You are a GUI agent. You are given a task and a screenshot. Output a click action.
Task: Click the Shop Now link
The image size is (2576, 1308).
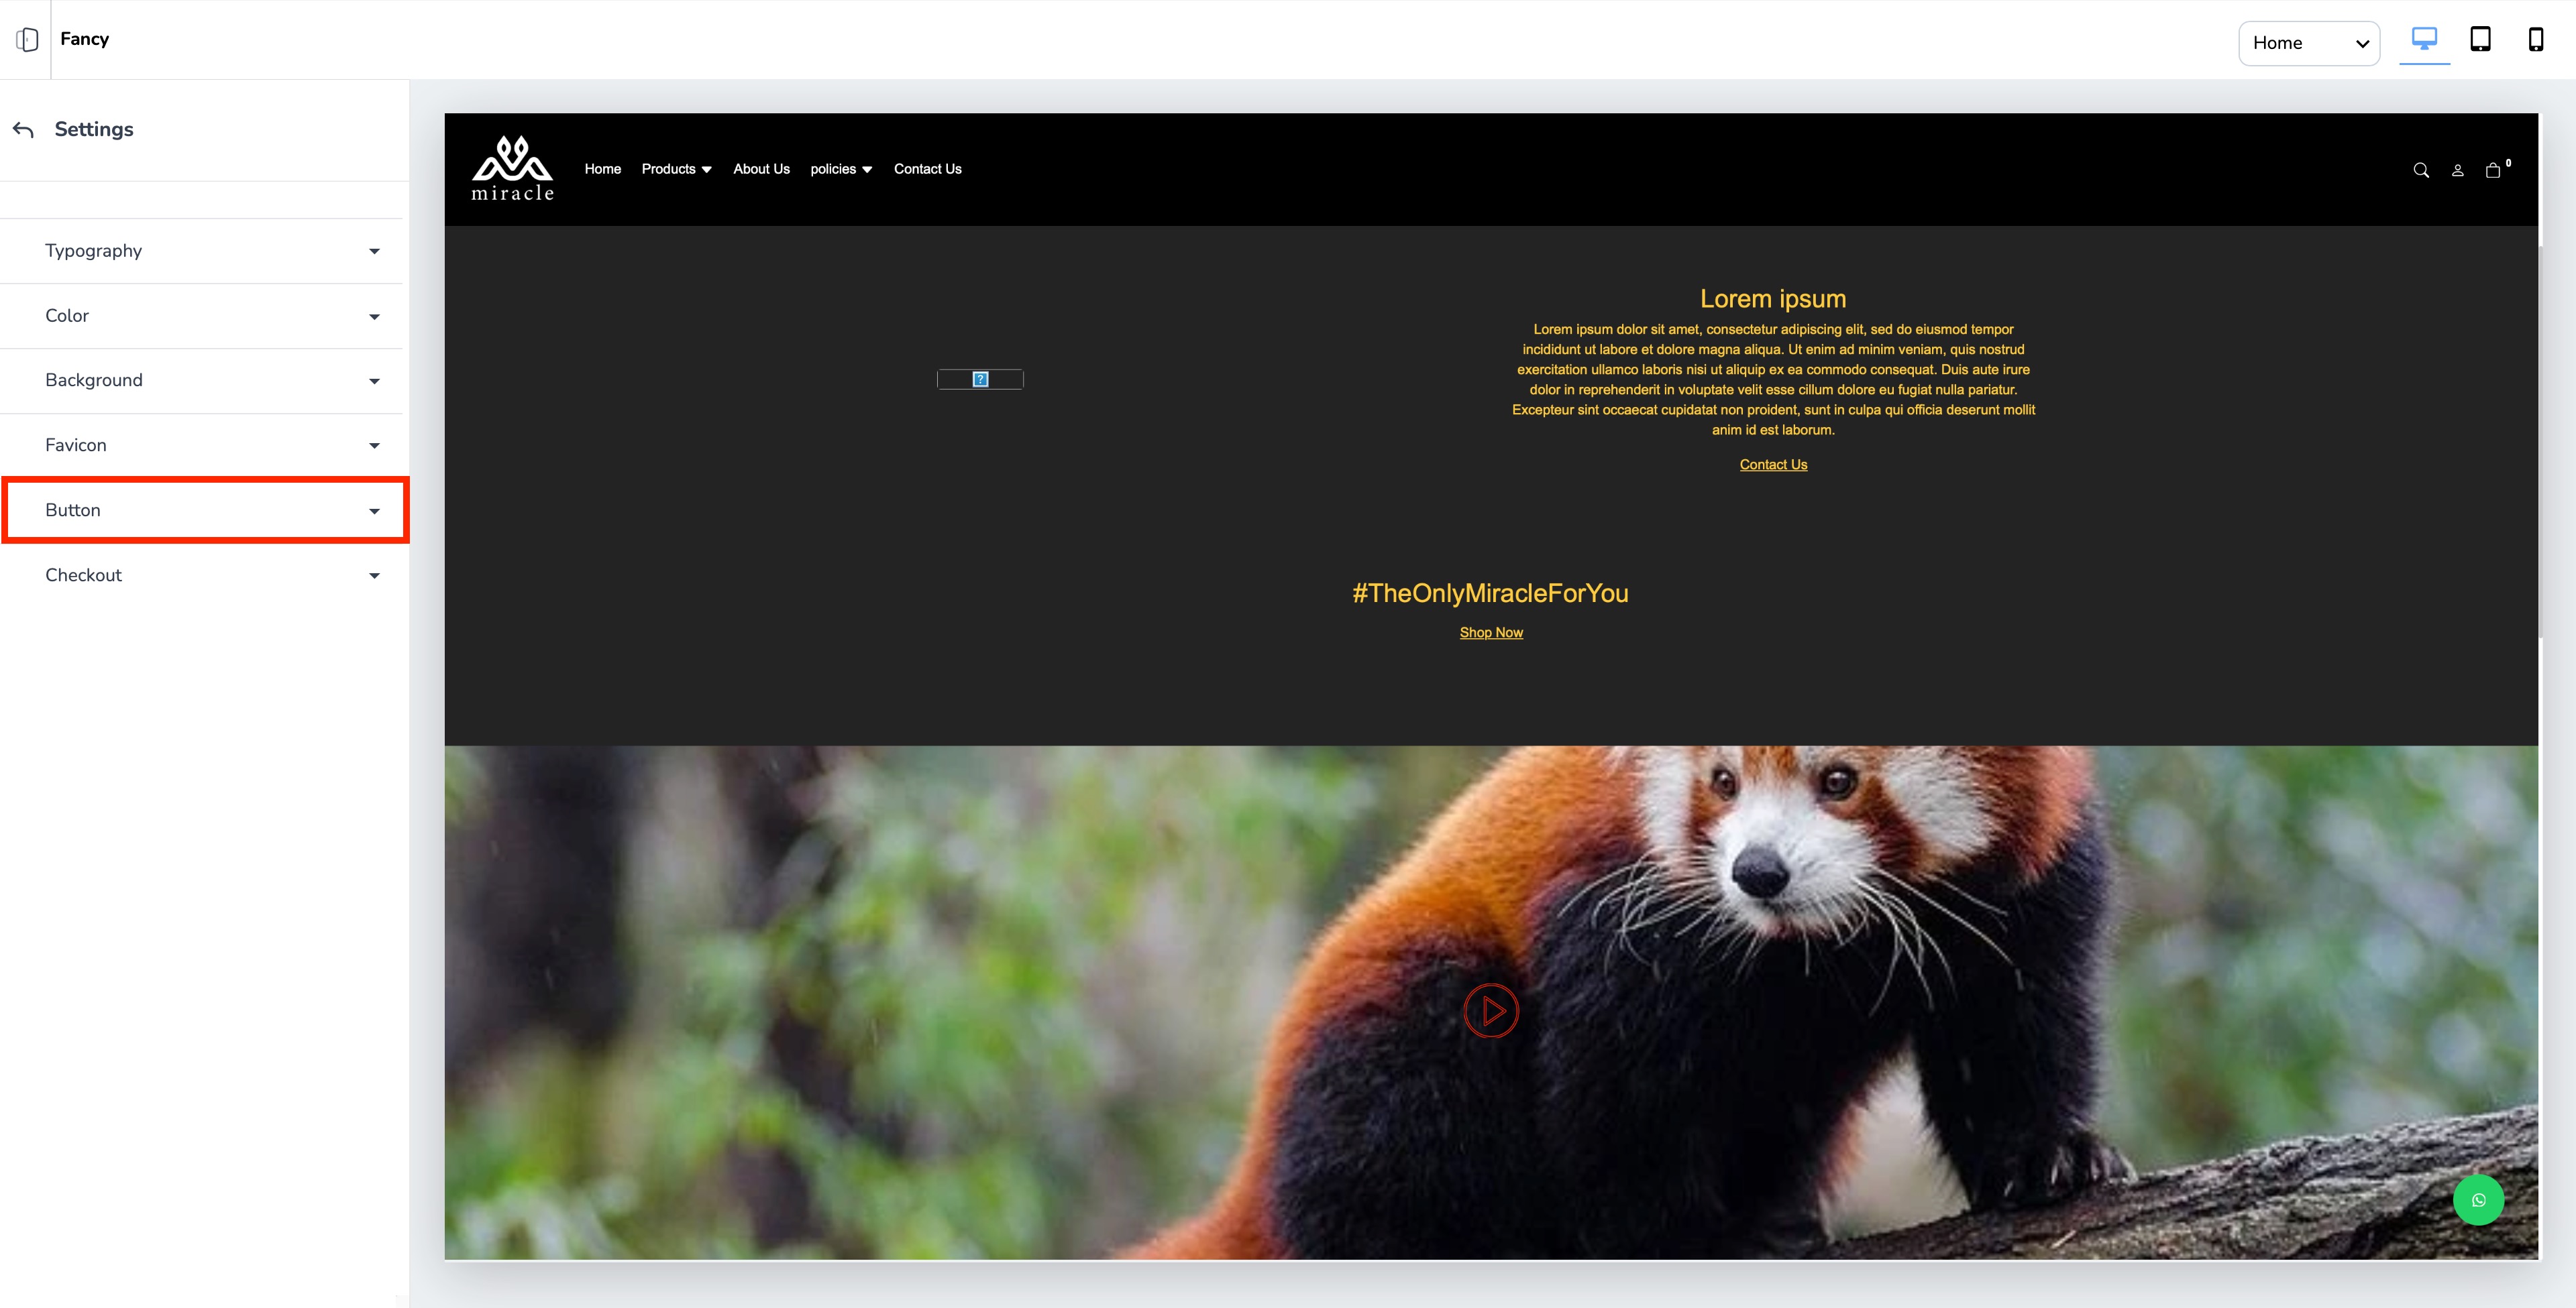click(x=1491, y=632)
